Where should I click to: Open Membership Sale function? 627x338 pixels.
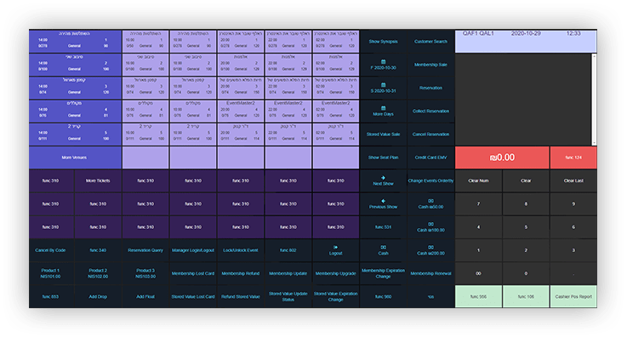tap(430, 65)
